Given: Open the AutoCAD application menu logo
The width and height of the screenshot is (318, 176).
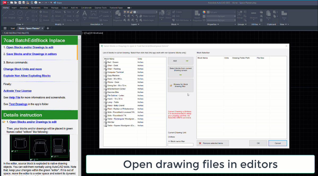Looking at the screenshot, I should [5, 2].
